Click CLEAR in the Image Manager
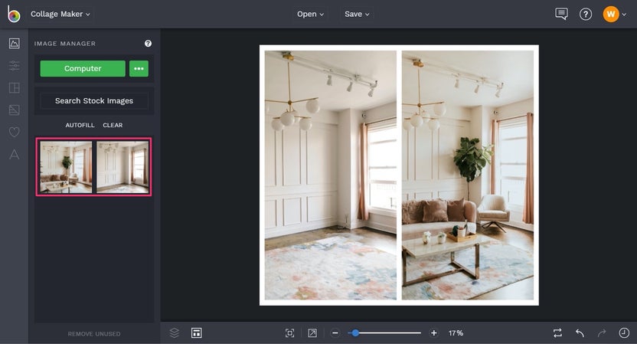This screenshot has width=637, height=344. 113,125
